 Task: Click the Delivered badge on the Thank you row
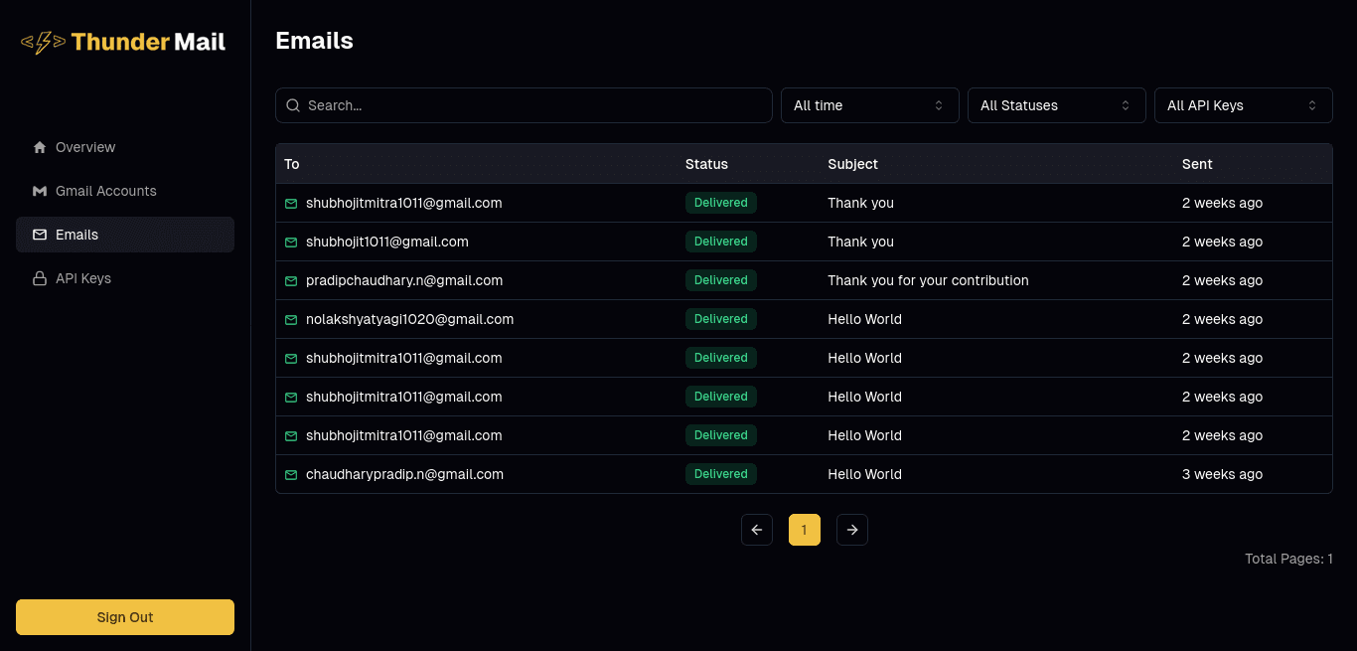click(x=720, y=202)
